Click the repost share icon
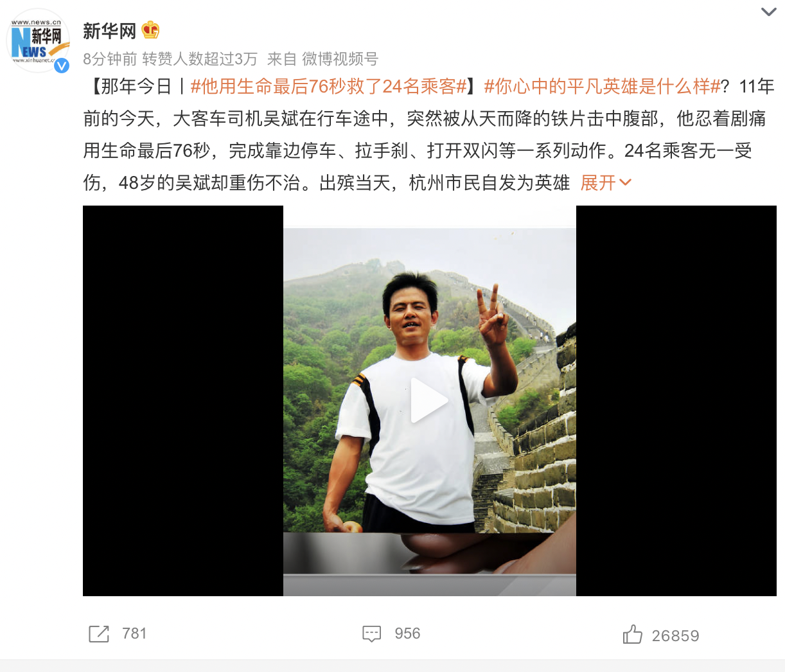The width and height of the screenshot is (785, 672). [x=99, y=634]
